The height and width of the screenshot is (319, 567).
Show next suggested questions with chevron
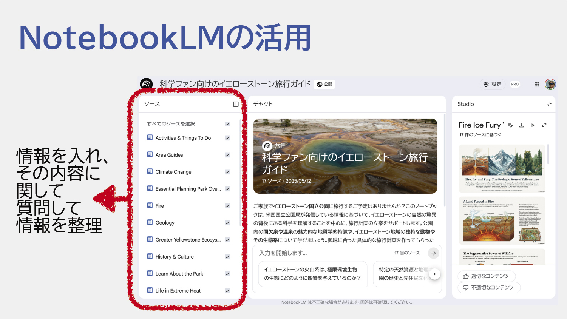435,274
